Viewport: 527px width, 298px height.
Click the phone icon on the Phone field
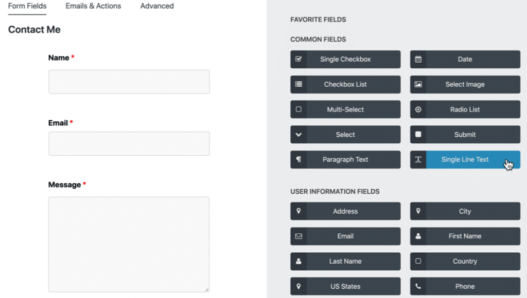418,286
